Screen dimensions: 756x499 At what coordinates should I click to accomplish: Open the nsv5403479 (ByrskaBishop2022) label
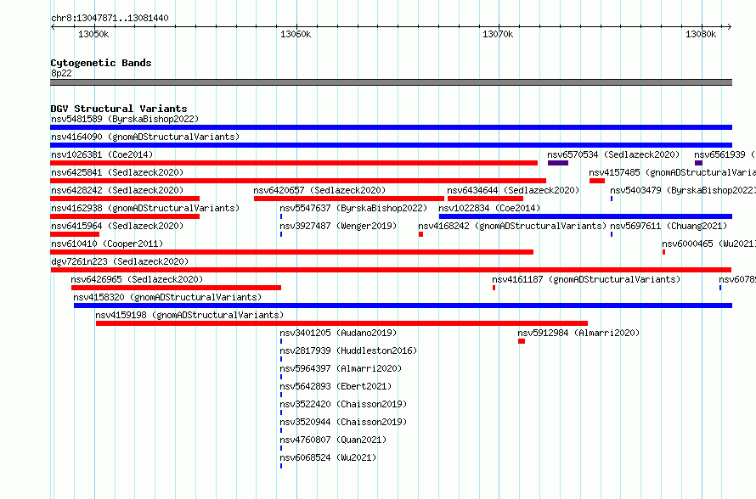(683, 190)
